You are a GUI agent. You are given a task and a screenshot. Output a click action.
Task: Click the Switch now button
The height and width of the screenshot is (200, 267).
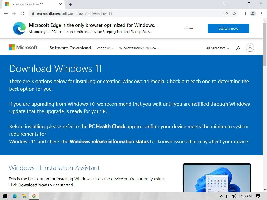click(x=228, y=28)
